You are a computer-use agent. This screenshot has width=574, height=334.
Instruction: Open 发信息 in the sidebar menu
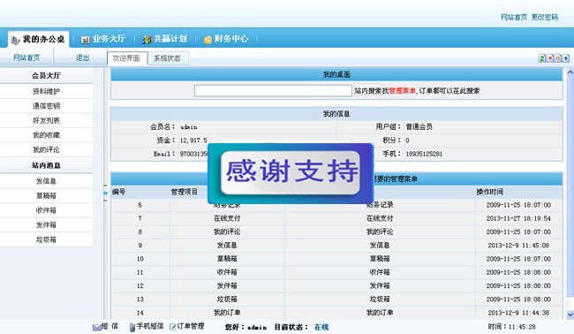pyautogui.click(x=46, y=181)
